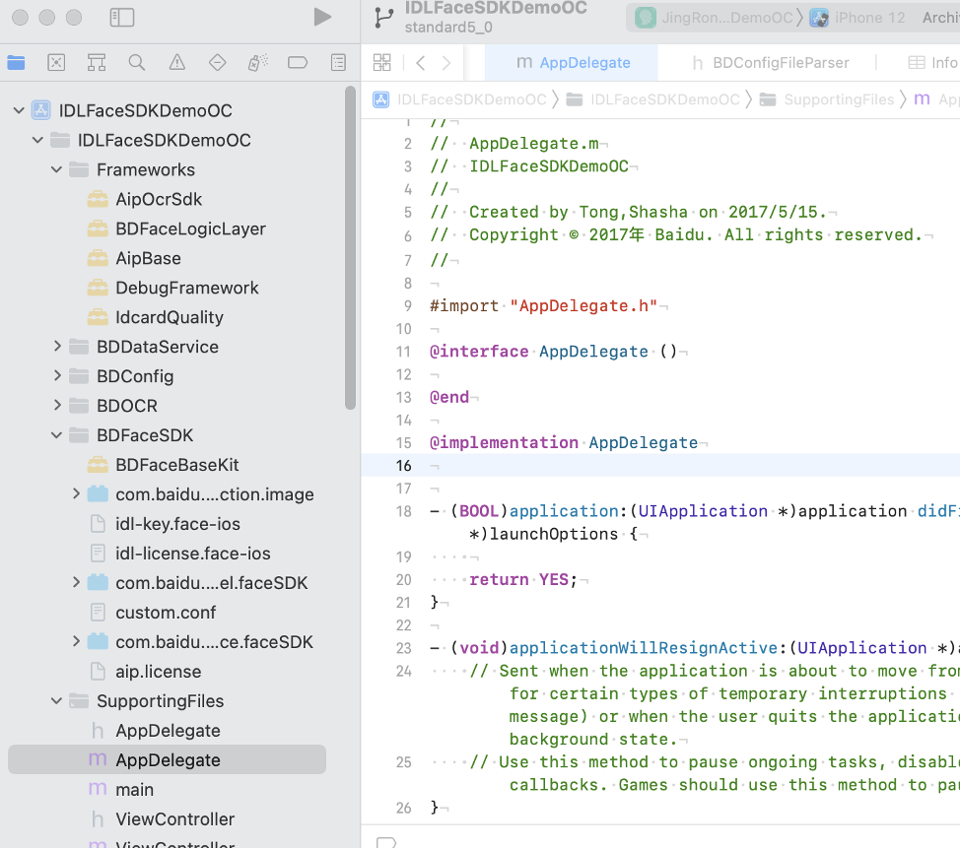Click IDLFaceSDKDemoOC folder in jump bar
The height and width of the screenshot is (849, 960).
(x=652, y=99)
